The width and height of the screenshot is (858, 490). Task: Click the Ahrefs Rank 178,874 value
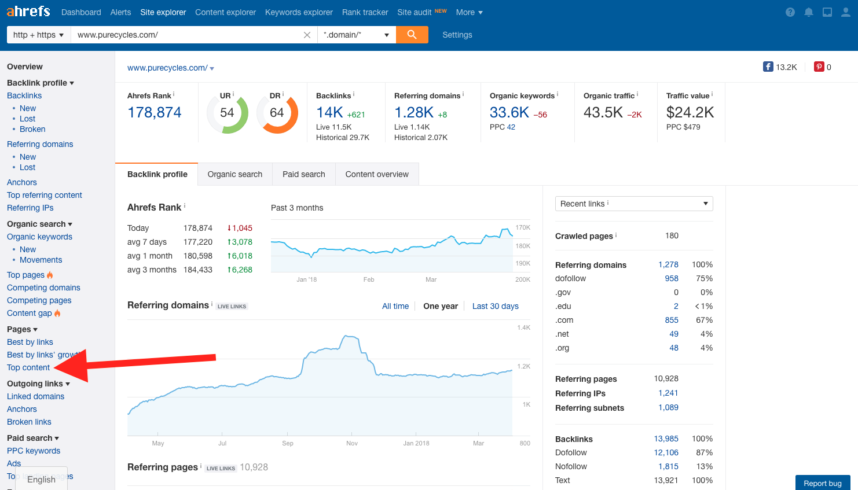[155, 112]
